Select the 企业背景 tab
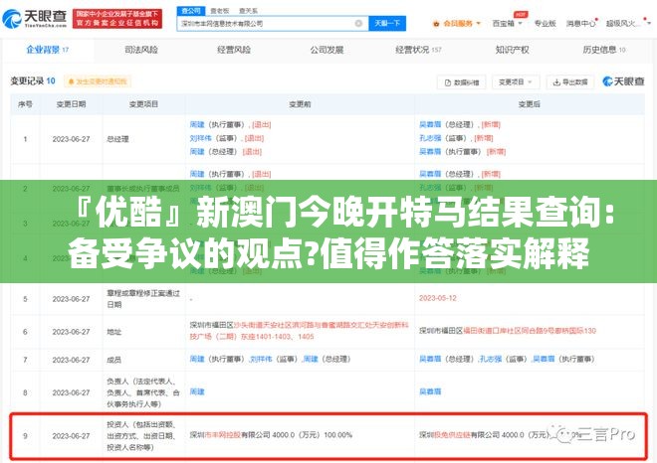Viewport: 657px width, 463px height. (47, 50)
